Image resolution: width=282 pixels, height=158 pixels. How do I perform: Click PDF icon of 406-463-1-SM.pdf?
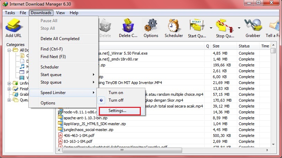click(x=60, y=135)
